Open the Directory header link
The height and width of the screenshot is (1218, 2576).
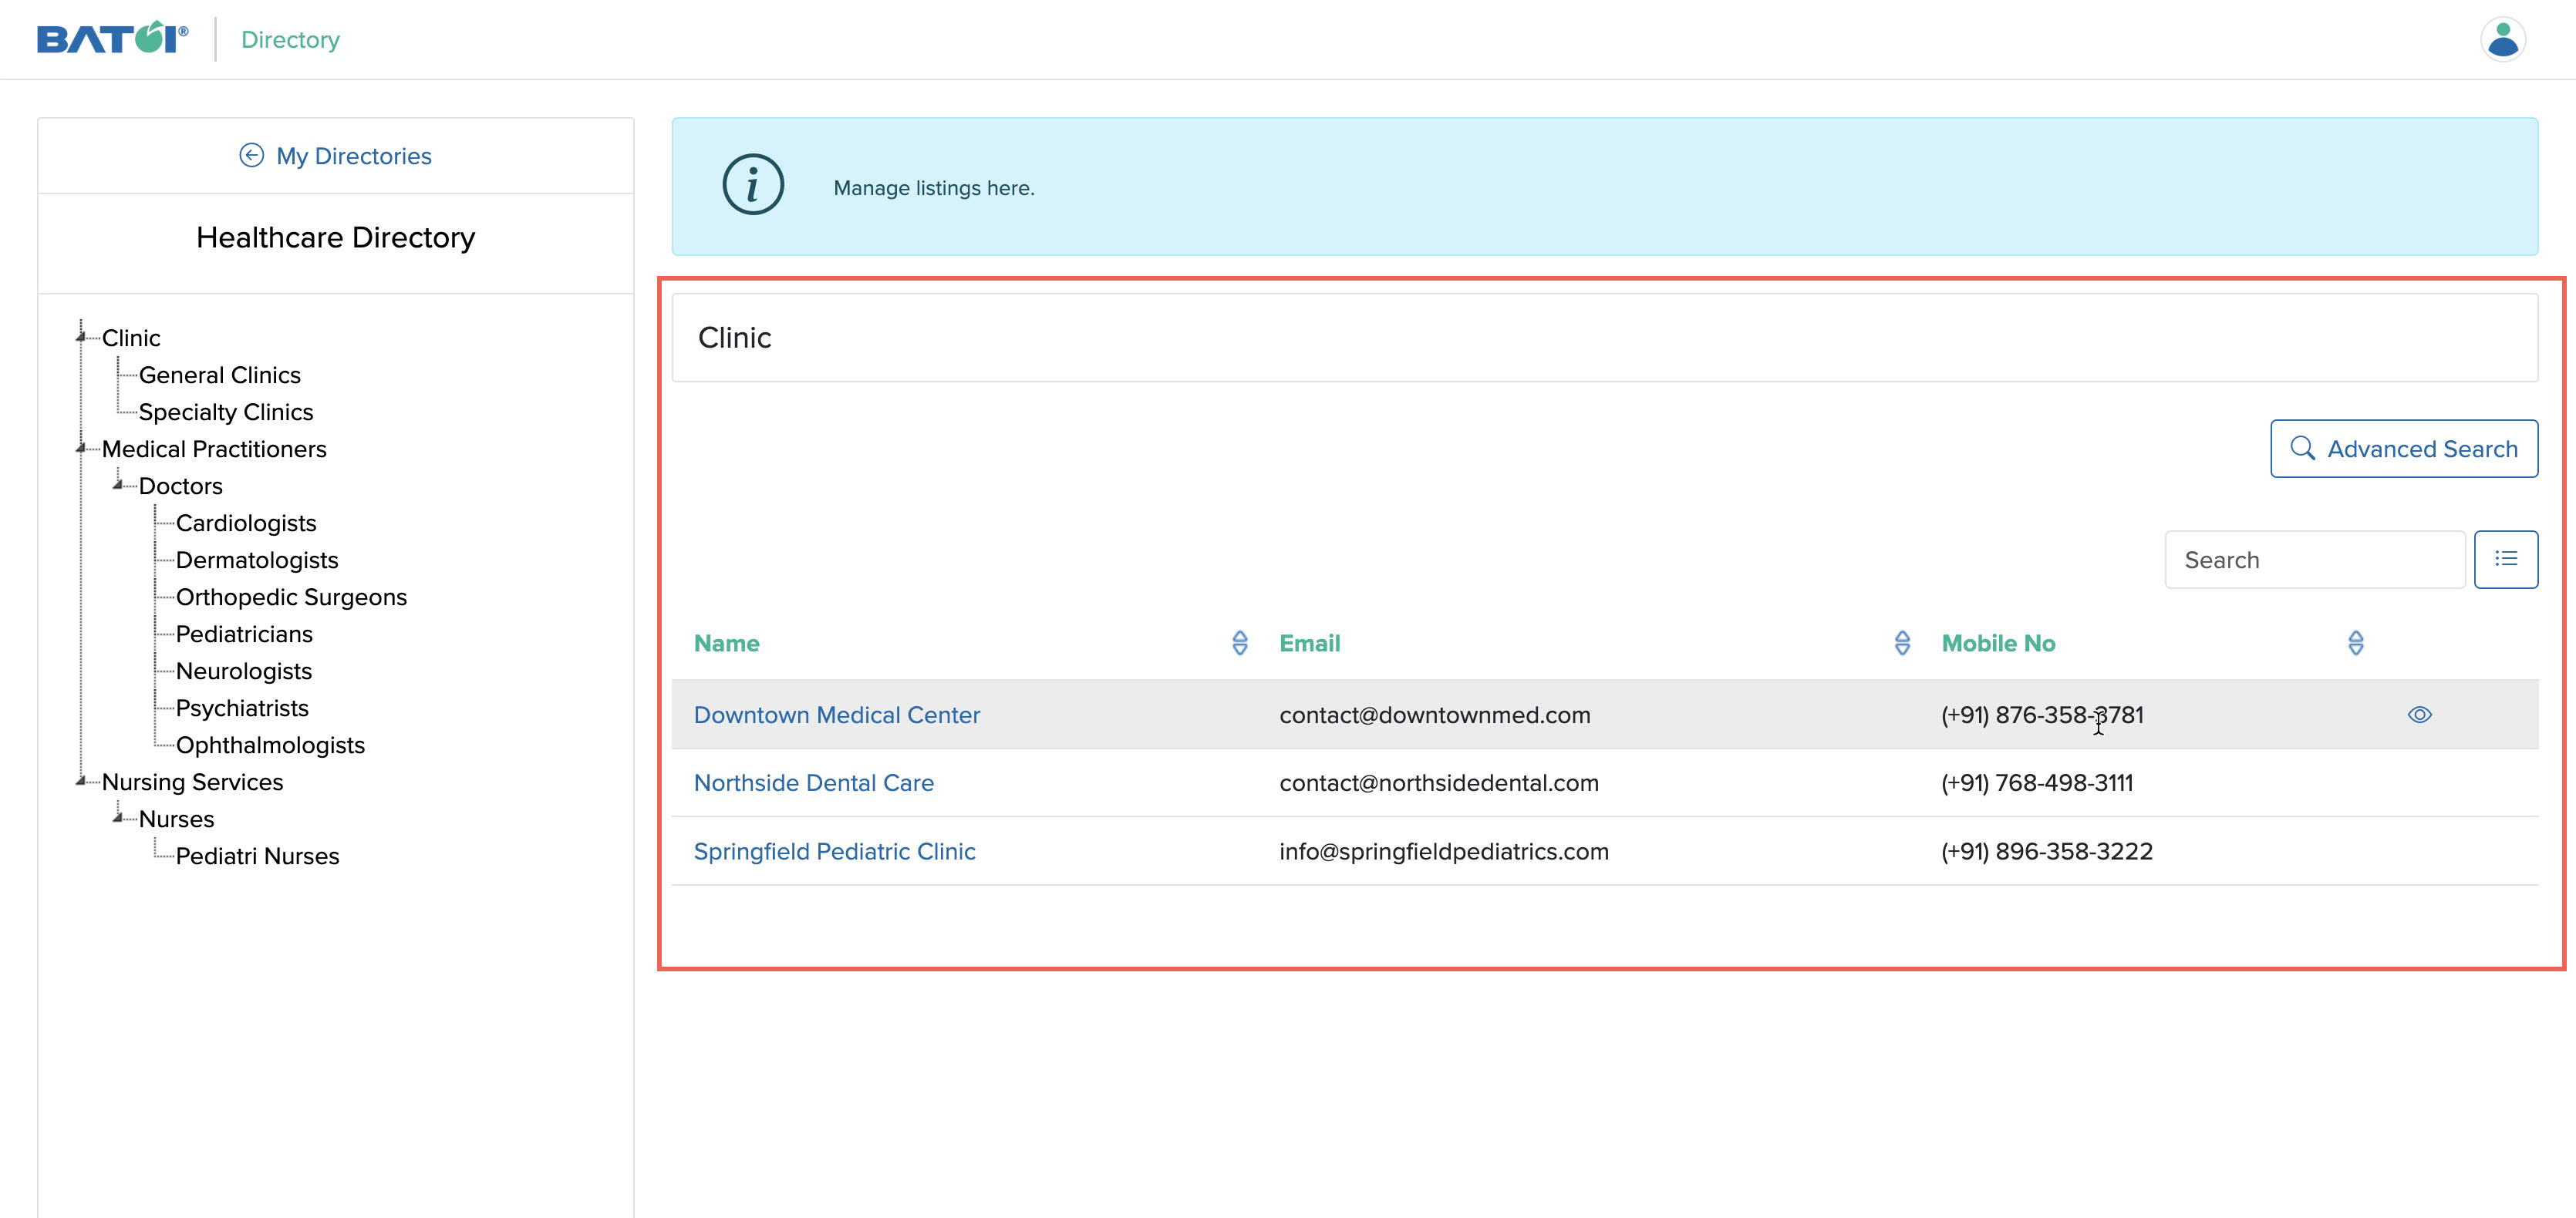click(290, 39)
